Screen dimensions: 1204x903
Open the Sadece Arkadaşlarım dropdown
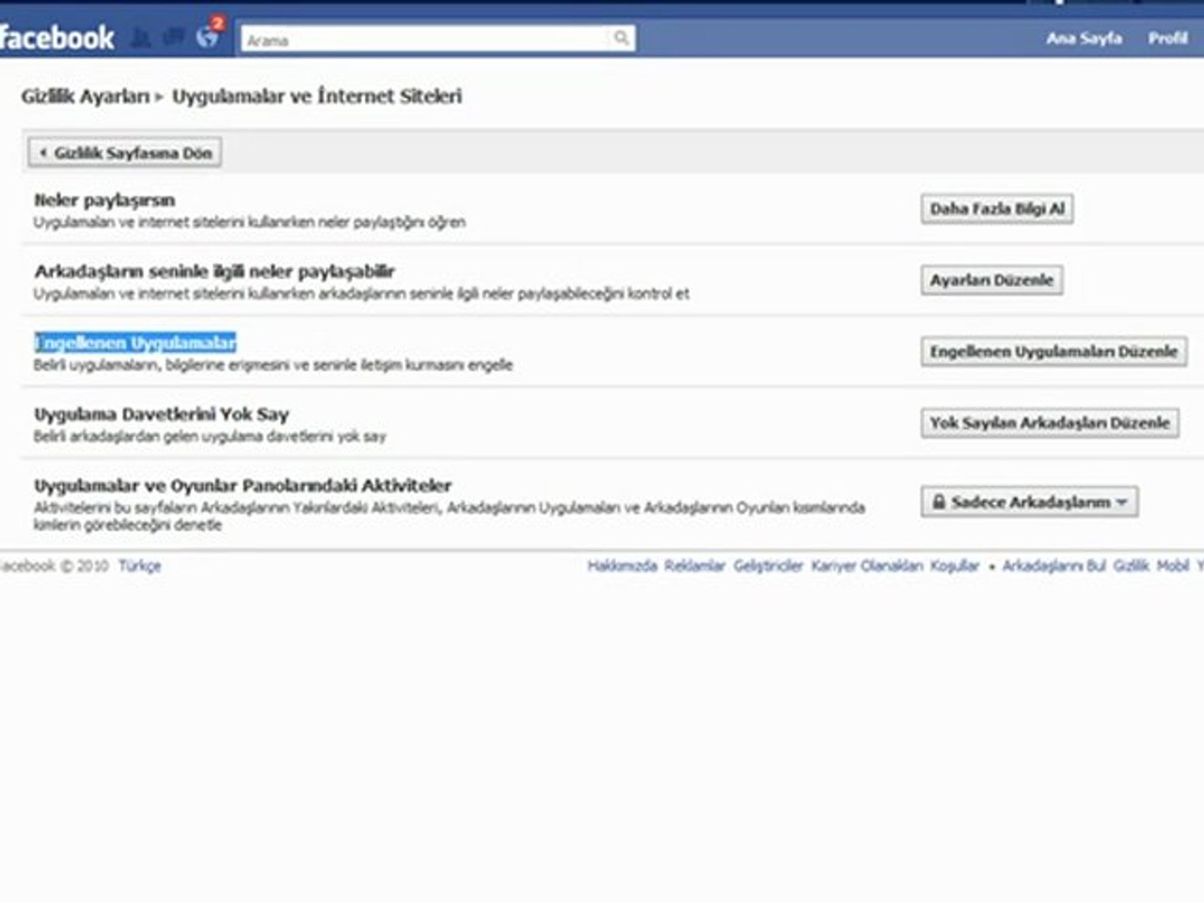[1029, 503]
